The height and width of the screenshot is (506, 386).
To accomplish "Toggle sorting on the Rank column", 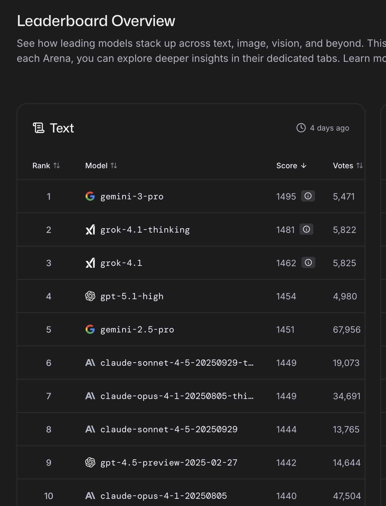I will [57, 166].
